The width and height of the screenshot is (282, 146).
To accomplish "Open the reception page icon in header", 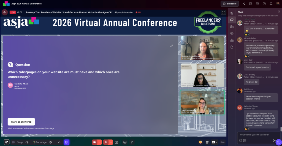I will coord(251,4).
